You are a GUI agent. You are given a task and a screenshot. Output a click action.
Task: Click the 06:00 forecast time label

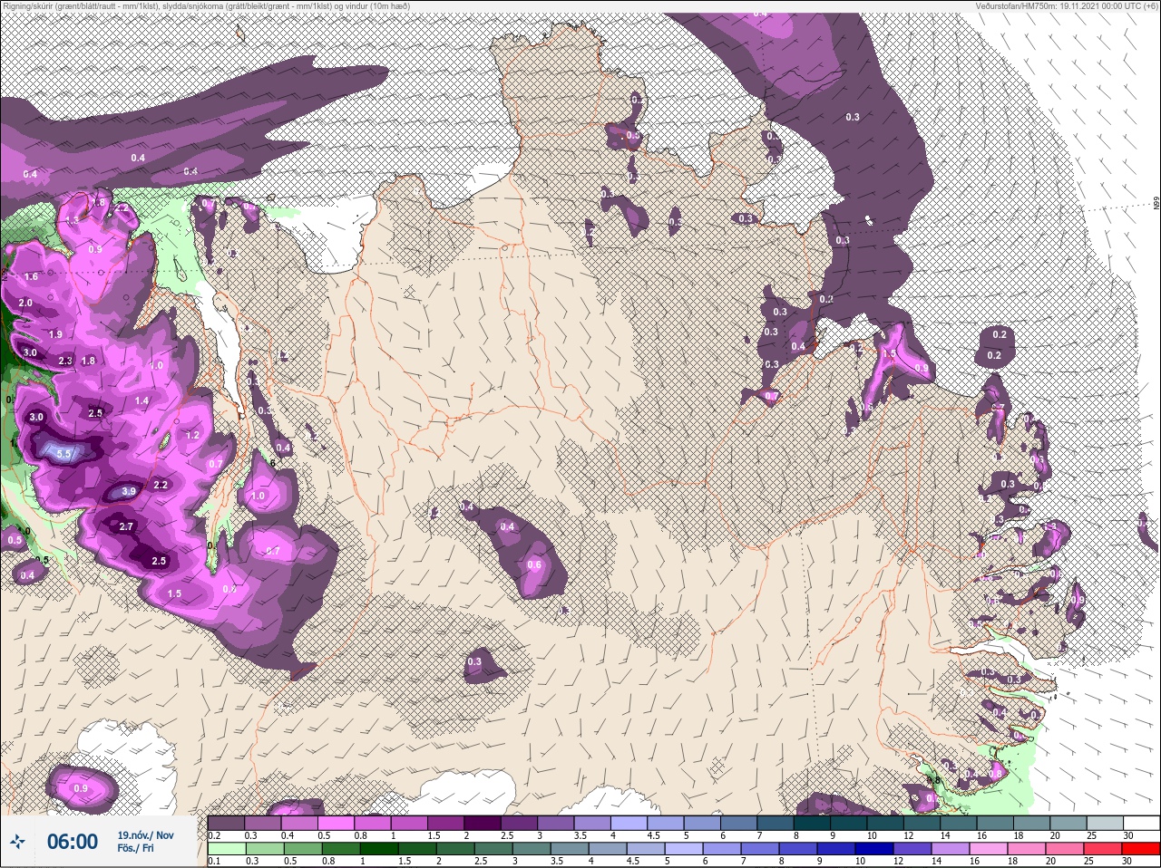click(x=73, y=842)
